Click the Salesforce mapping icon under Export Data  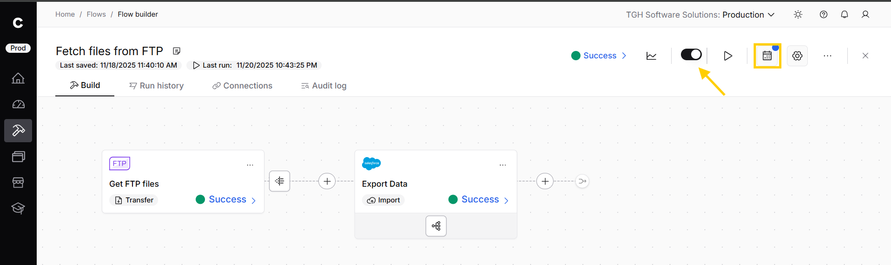(x=436, y=226)
